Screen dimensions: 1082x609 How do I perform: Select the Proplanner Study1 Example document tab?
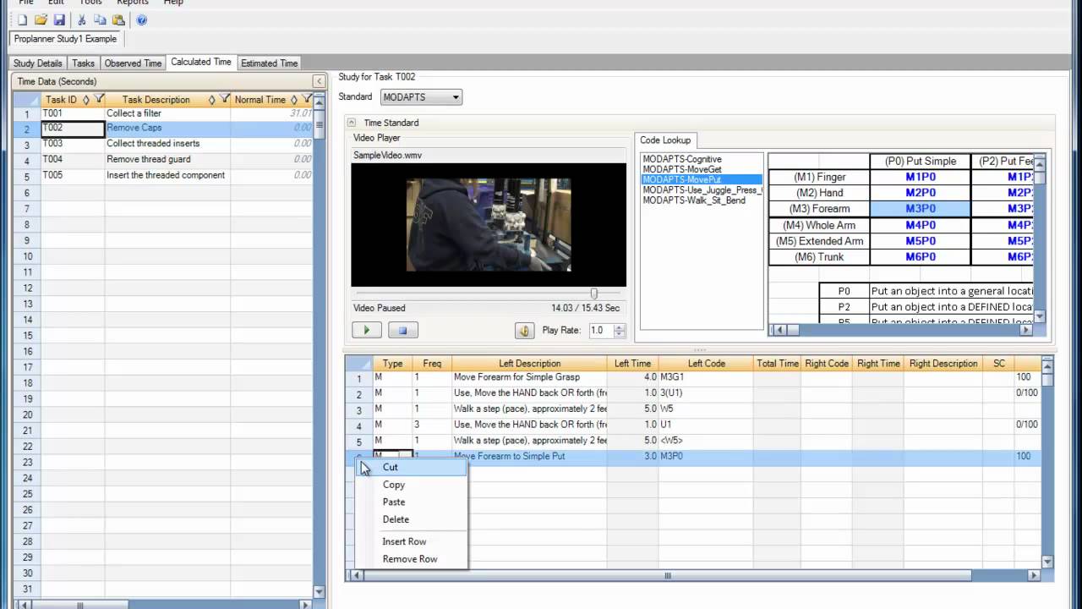coord(66,39)
